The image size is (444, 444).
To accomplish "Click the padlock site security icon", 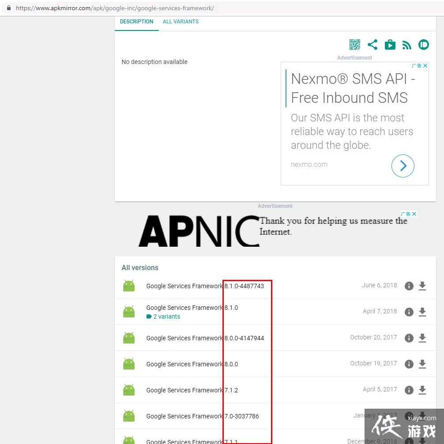I will point(9,8).
